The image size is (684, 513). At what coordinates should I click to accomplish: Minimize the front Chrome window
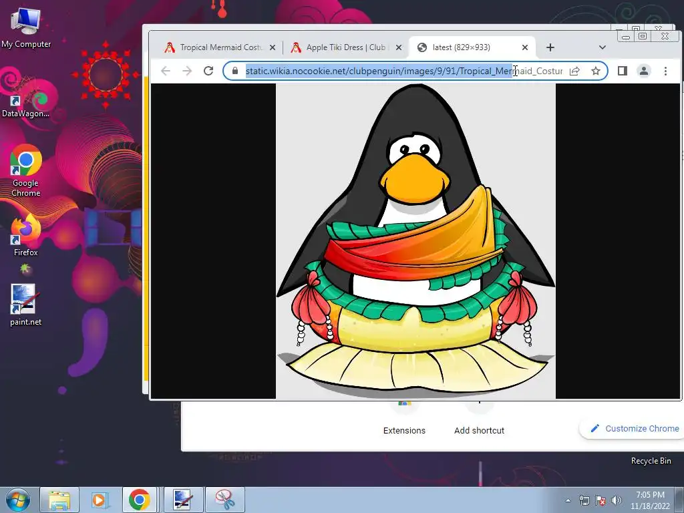625,36
